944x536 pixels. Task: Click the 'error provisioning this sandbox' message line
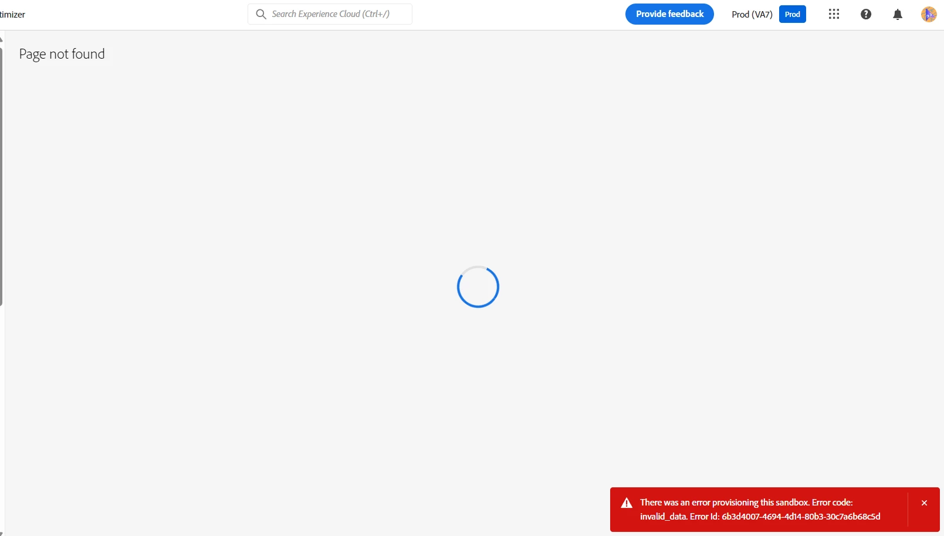746,503
